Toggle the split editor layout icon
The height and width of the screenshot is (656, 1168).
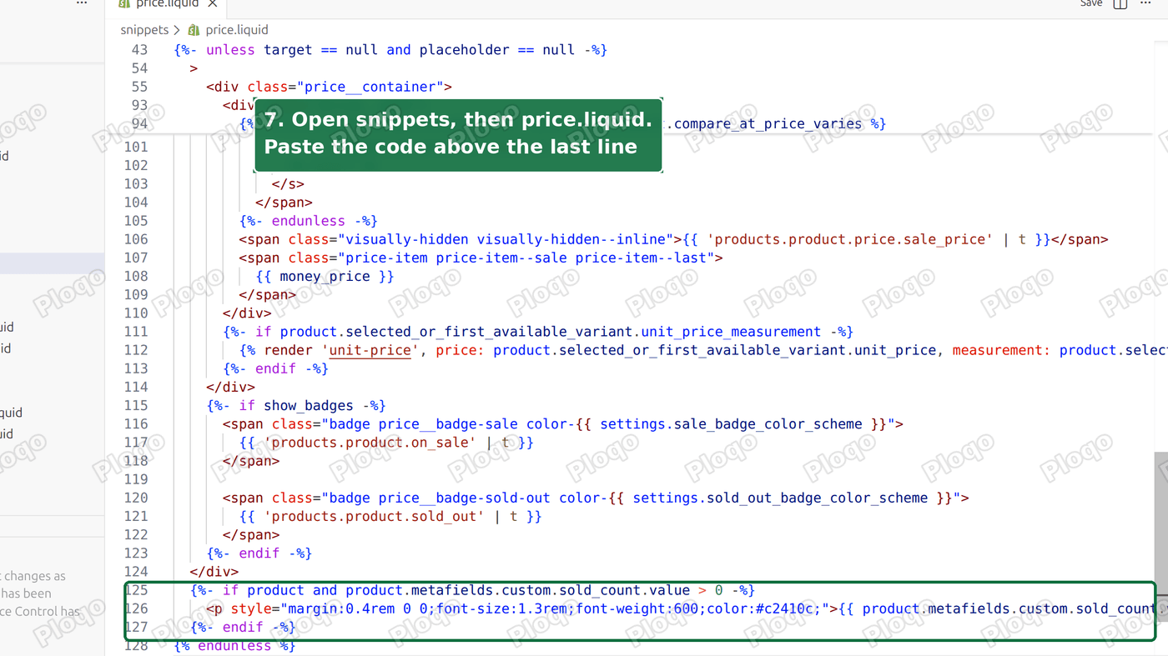(x=1120, y=3)
